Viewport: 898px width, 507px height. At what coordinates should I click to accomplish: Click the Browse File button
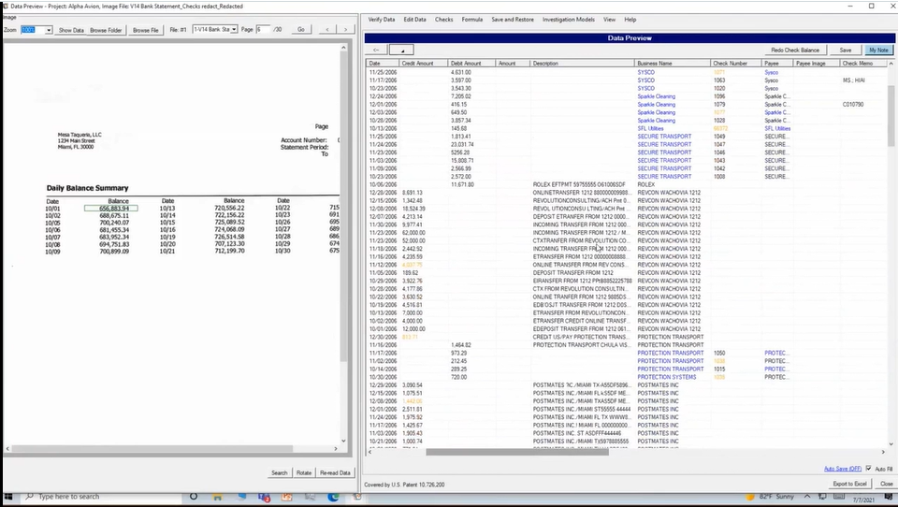pyautogui.click(x=146, y=30)
